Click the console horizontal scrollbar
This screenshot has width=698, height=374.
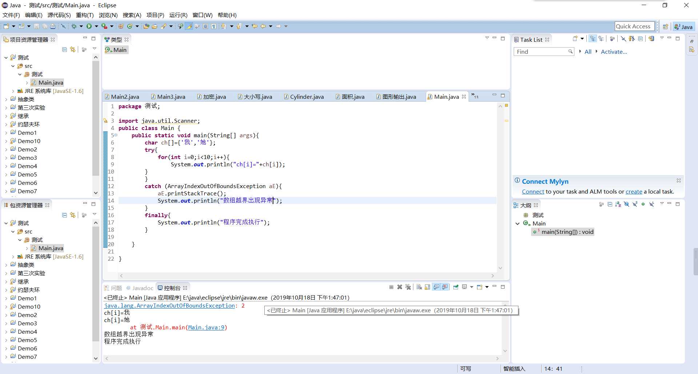302,358
